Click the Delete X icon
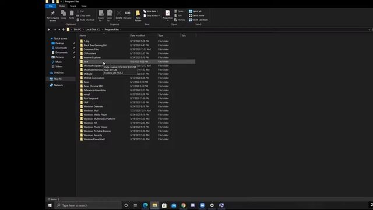 [119, 13]
